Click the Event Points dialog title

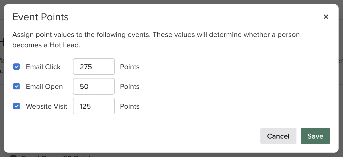(40, 17)
